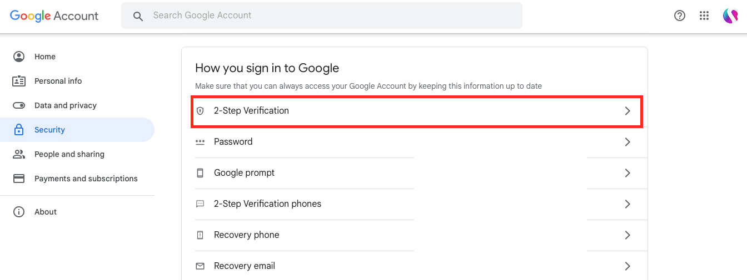This screenshot has height=280, width=747.
Task: Open the Recovery phone chevron arrow
Action: click(x=628, y=235)
